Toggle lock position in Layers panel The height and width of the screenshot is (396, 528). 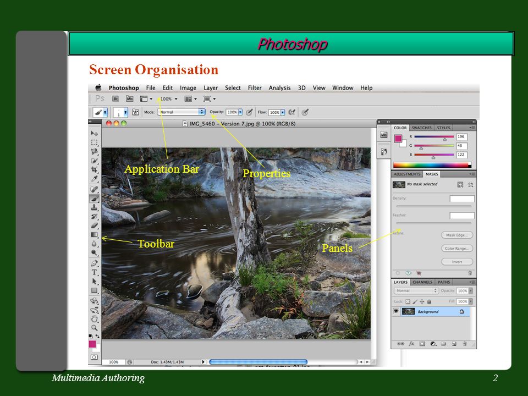click(x=422, y=301)
